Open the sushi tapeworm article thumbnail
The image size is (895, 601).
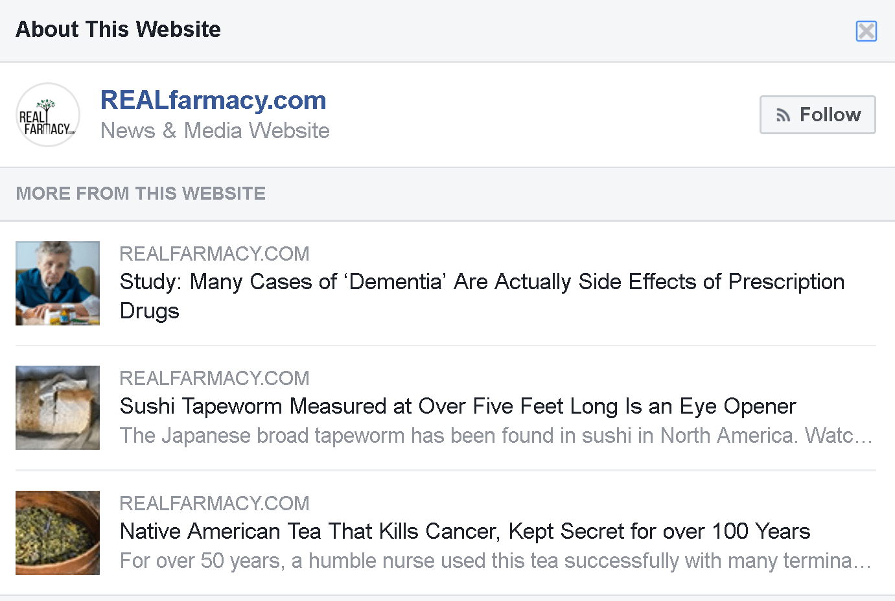pyautogui.click(x=58, y=408)
